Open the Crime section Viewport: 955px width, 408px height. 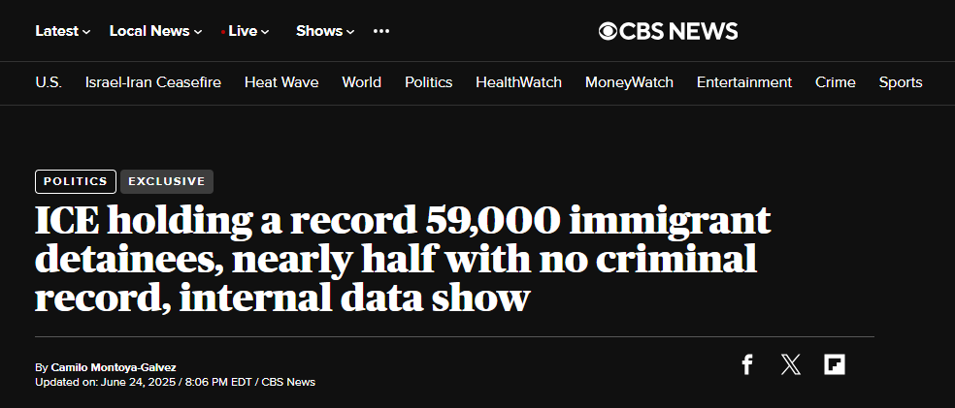836,82
